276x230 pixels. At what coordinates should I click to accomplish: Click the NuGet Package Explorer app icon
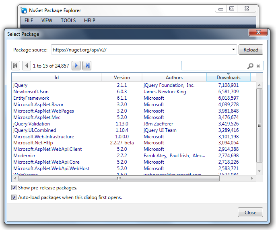pos(24,10)
